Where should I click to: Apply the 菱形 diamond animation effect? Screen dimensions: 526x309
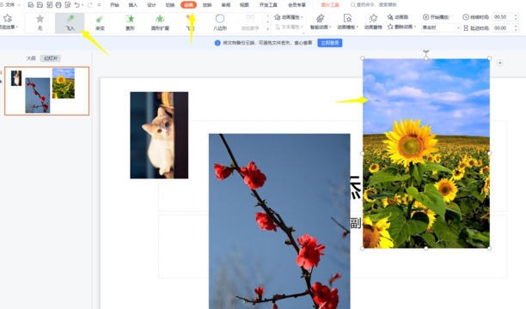[x=130, y=23]
